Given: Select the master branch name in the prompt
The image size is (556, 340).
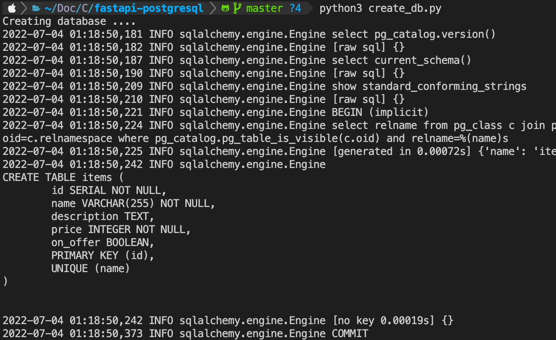Looking at the screenshot, I should 265,8.
